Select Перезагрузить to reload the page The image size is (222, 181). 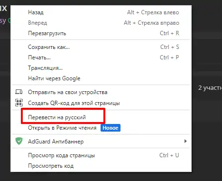(x=101, y=33)
